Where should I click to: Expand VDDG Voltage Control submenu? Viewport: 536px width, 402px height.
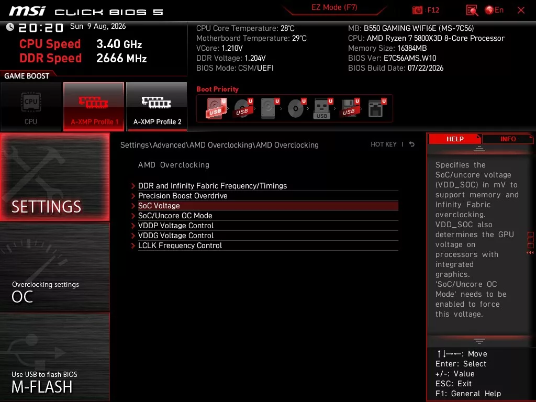click(264, 235)
